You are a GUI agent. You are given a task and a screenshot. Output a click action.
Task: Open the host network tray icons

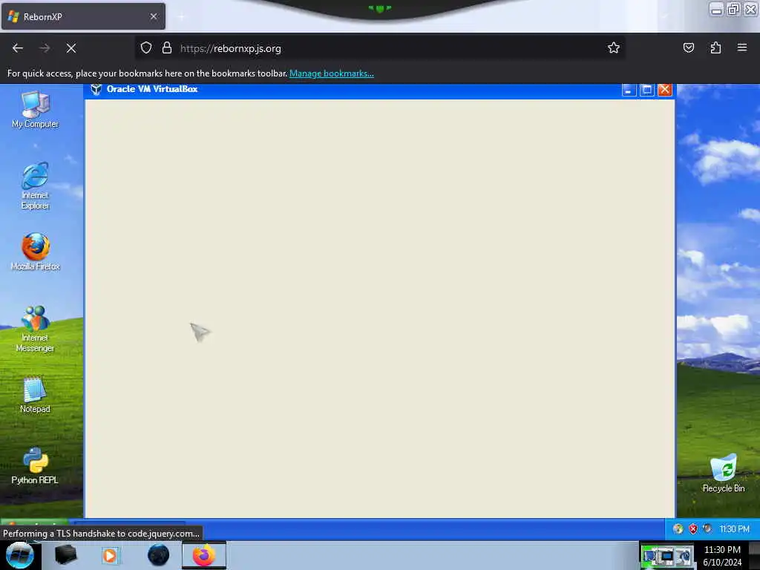667,556
